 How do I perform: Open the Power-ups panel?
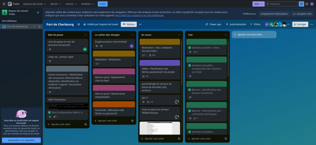pyautogui.click(x=213, y=24)
